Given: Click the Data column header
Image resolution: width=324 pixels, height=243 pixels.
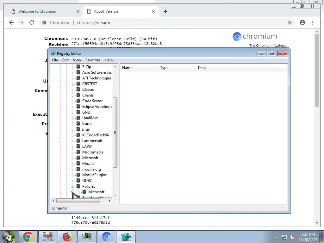Looking at the screenshot, I should [241, 68].
